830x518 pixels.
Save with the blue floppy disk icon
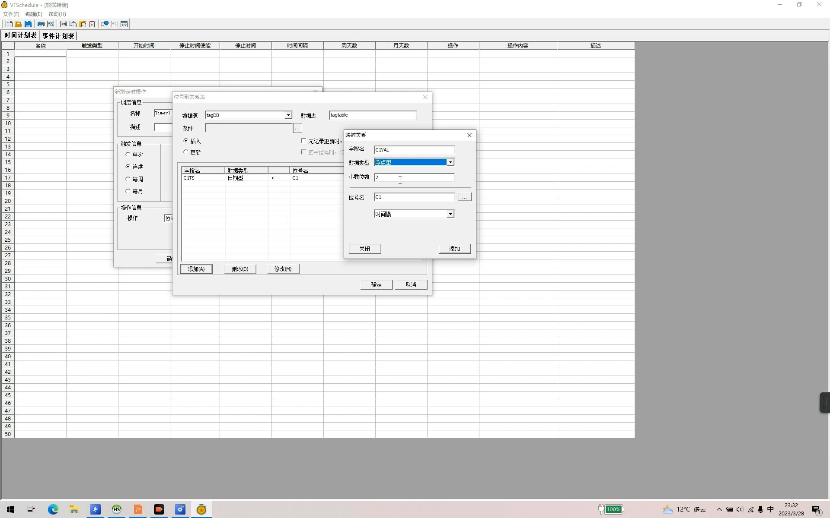coord(28,24)
